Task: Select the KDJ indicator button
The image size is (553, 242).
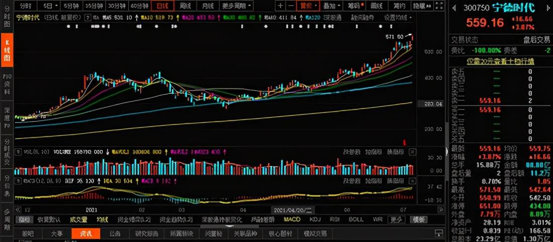Action: (315, 219)
